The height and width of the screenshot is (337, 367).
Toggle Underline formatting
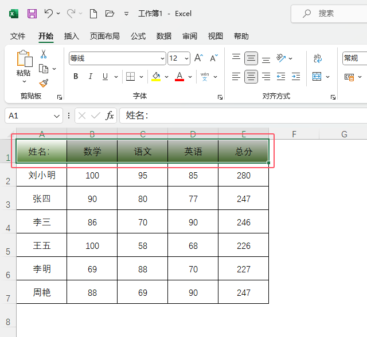105,76
